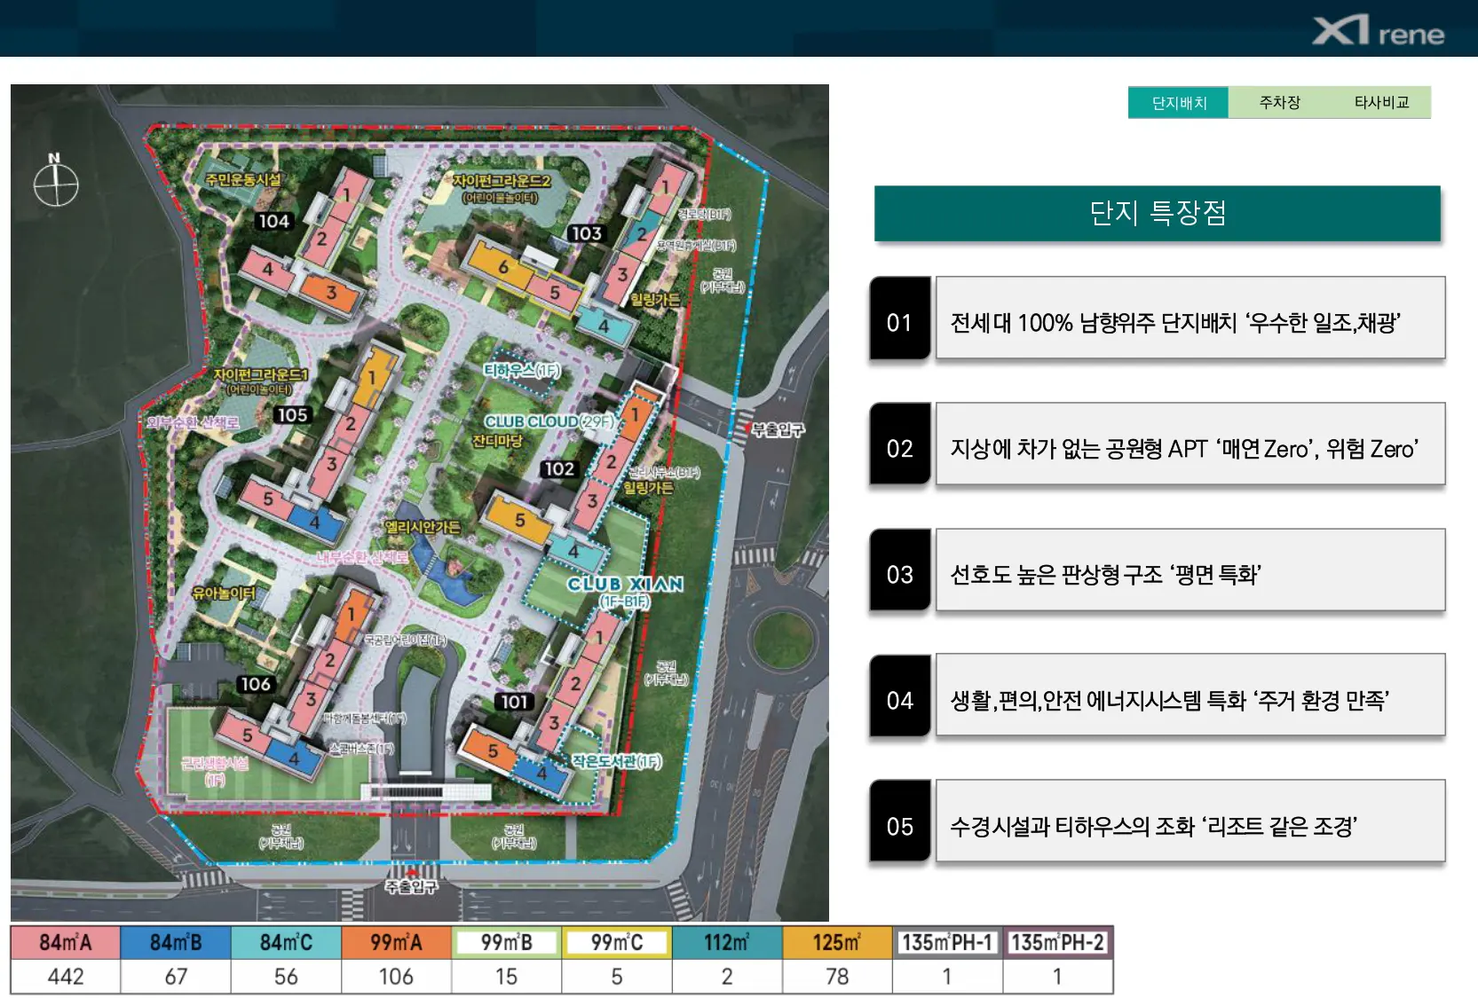Click the 125㎡ yellow legend swatch
The width and height of the screenshot is (1478, 998).
coord(837,942)
